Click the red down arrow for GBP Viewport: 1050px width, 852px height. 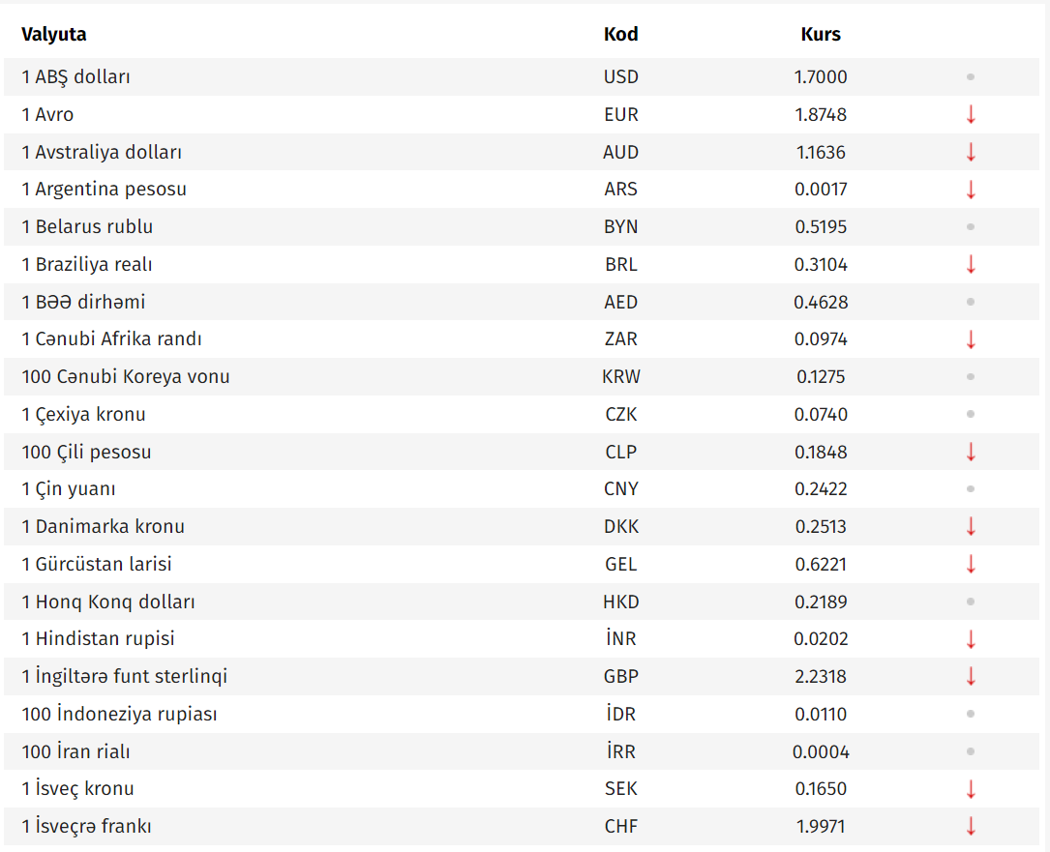[971, 676]
